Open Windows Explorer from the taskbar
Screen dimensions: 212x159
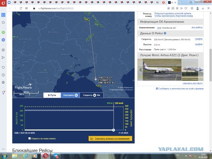coord(15,156)
